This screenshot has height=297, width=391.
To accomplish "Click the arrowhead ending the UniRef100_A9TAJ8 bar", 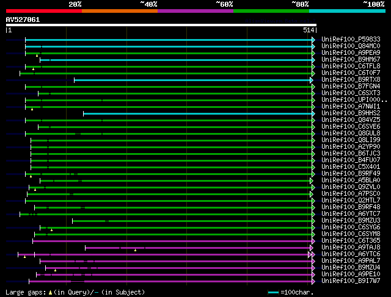I will (x=312, y=248).
